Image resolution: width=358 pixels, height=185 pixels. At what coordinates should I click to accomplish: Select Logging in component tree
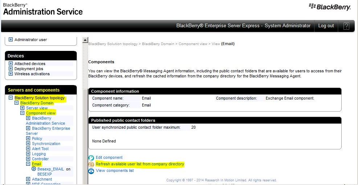[x=39, y=154]
